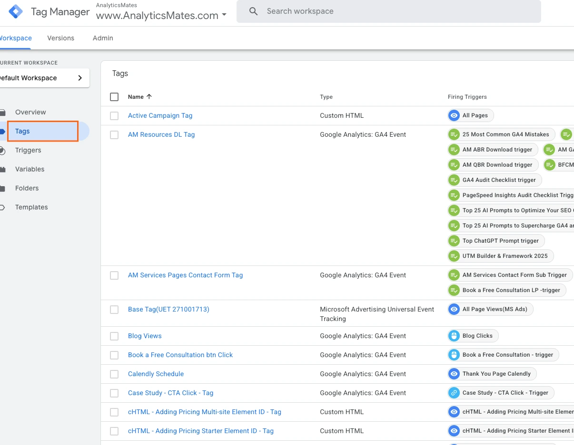Click the Case Study - CTA Click - Trigger link icon

454,393
